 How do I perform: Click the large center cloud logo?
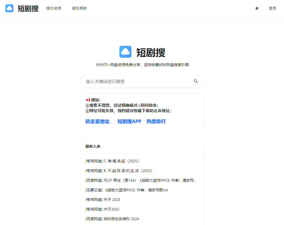tap(125, 52)
